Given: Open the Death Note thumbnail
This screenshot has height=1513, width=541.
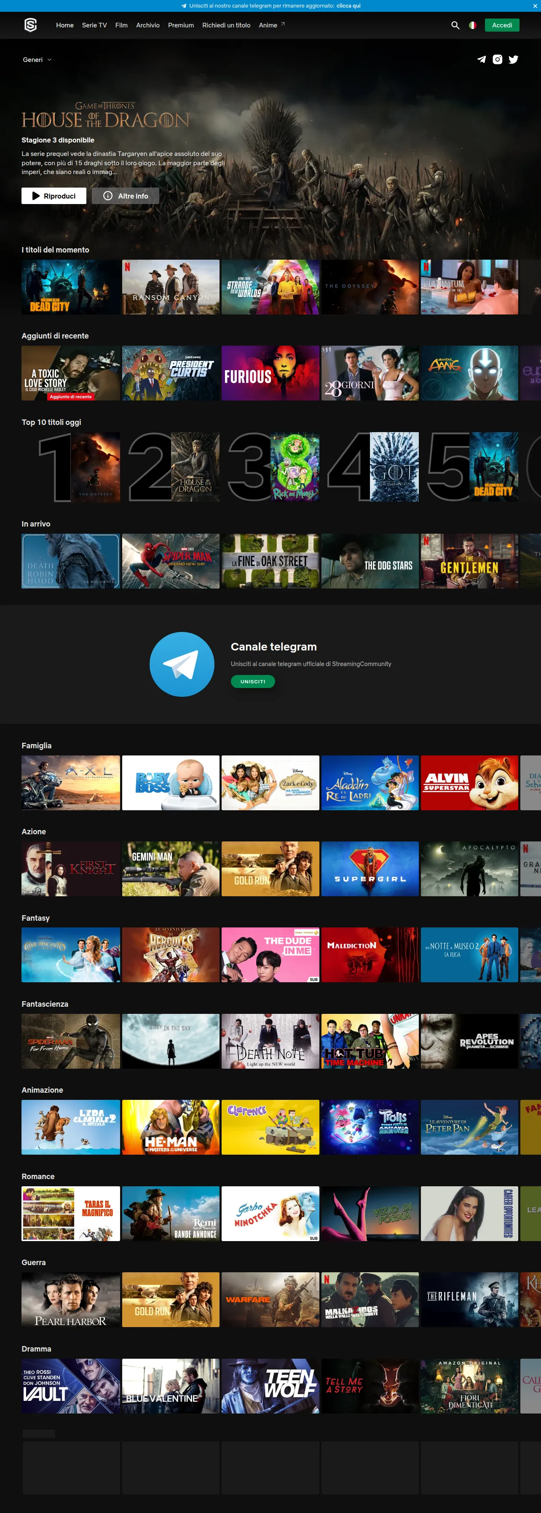Looking at the screenshot, I should pyautogui.click(x=270, y=1041).
